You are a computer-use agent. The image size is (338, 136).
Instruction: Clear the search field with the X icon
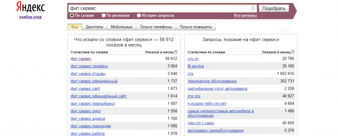[x=253, y=8]
